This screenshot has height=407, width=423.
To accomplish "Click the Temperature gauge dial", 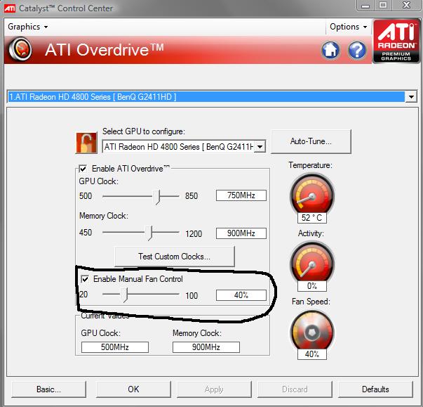I will 312,195.
